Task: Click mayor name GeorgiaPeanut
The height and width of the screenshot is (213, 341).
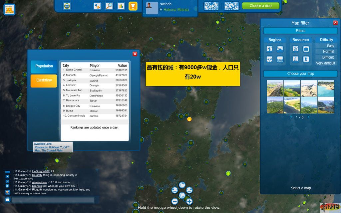Action: pyautogui.click(x=99, y=76)
